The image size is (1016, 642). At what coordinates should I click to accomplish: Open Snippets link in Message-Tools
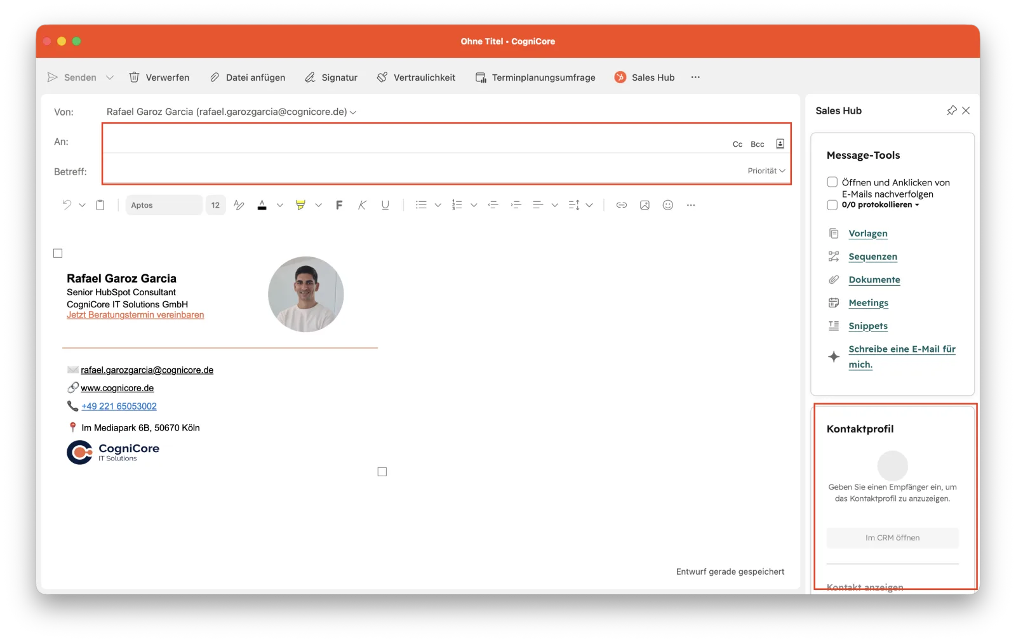(868, 326)
